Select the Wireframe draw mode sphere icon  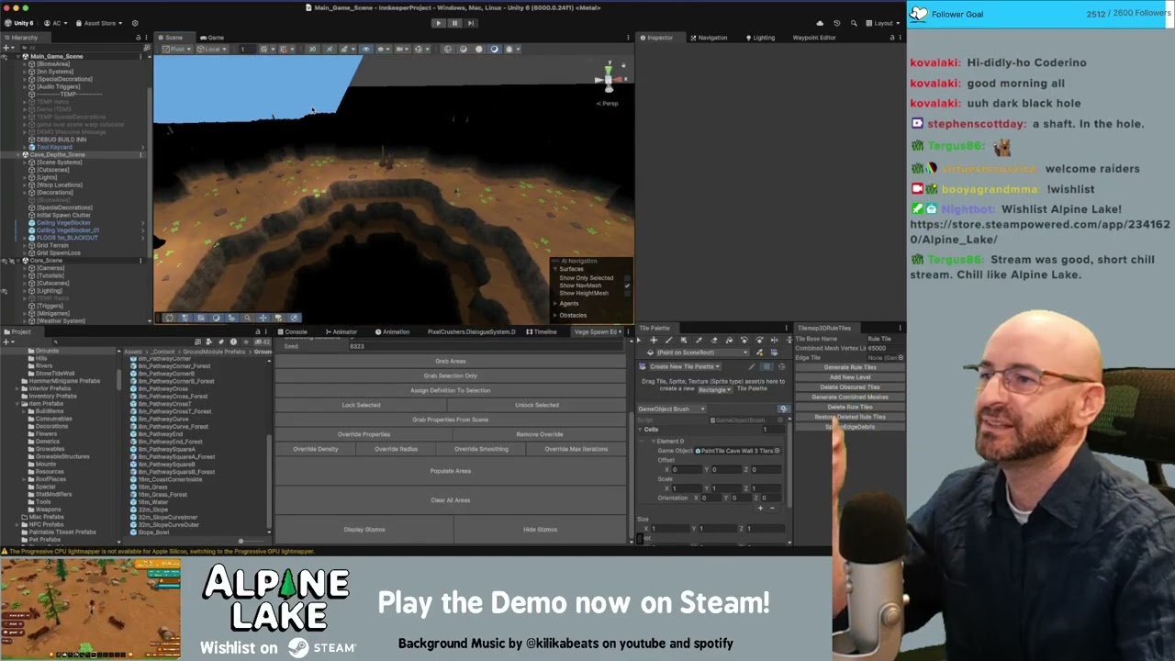(x=447, y=49)
